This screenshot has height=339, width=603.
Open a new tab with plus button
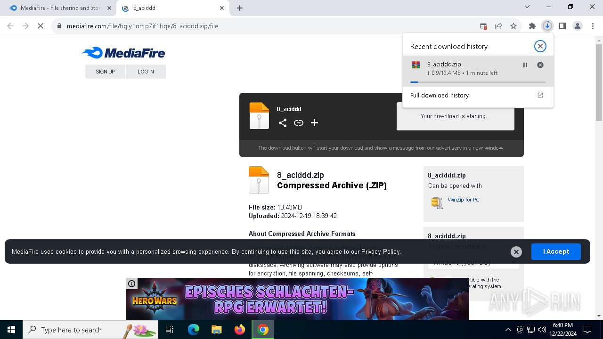(240, 8)
